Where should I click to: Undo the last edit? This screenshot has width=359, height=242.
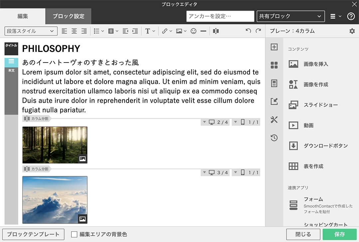(x=248, y=31)
